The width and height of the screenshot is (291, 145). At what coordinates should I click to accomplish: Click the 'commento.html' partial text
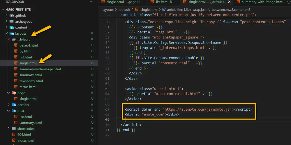point(175,63)
